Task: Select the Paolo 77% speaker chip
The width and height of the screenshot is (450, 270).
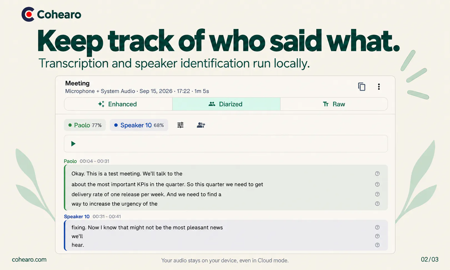Action: pyautogui.click(x=85, y=125)
